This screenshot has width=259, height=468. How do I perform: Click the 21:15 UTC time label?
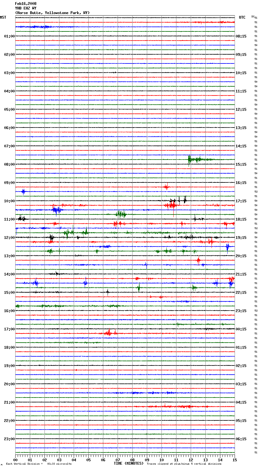point(241,274)
